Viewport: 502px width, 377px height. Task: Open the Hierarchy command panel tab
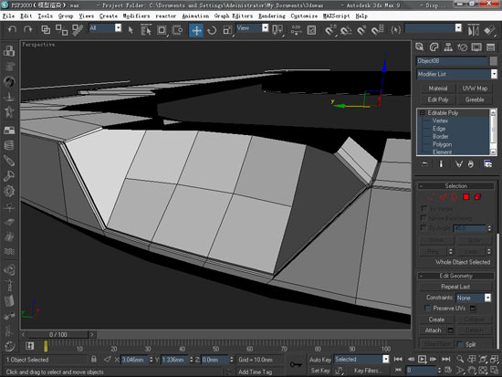448,47
